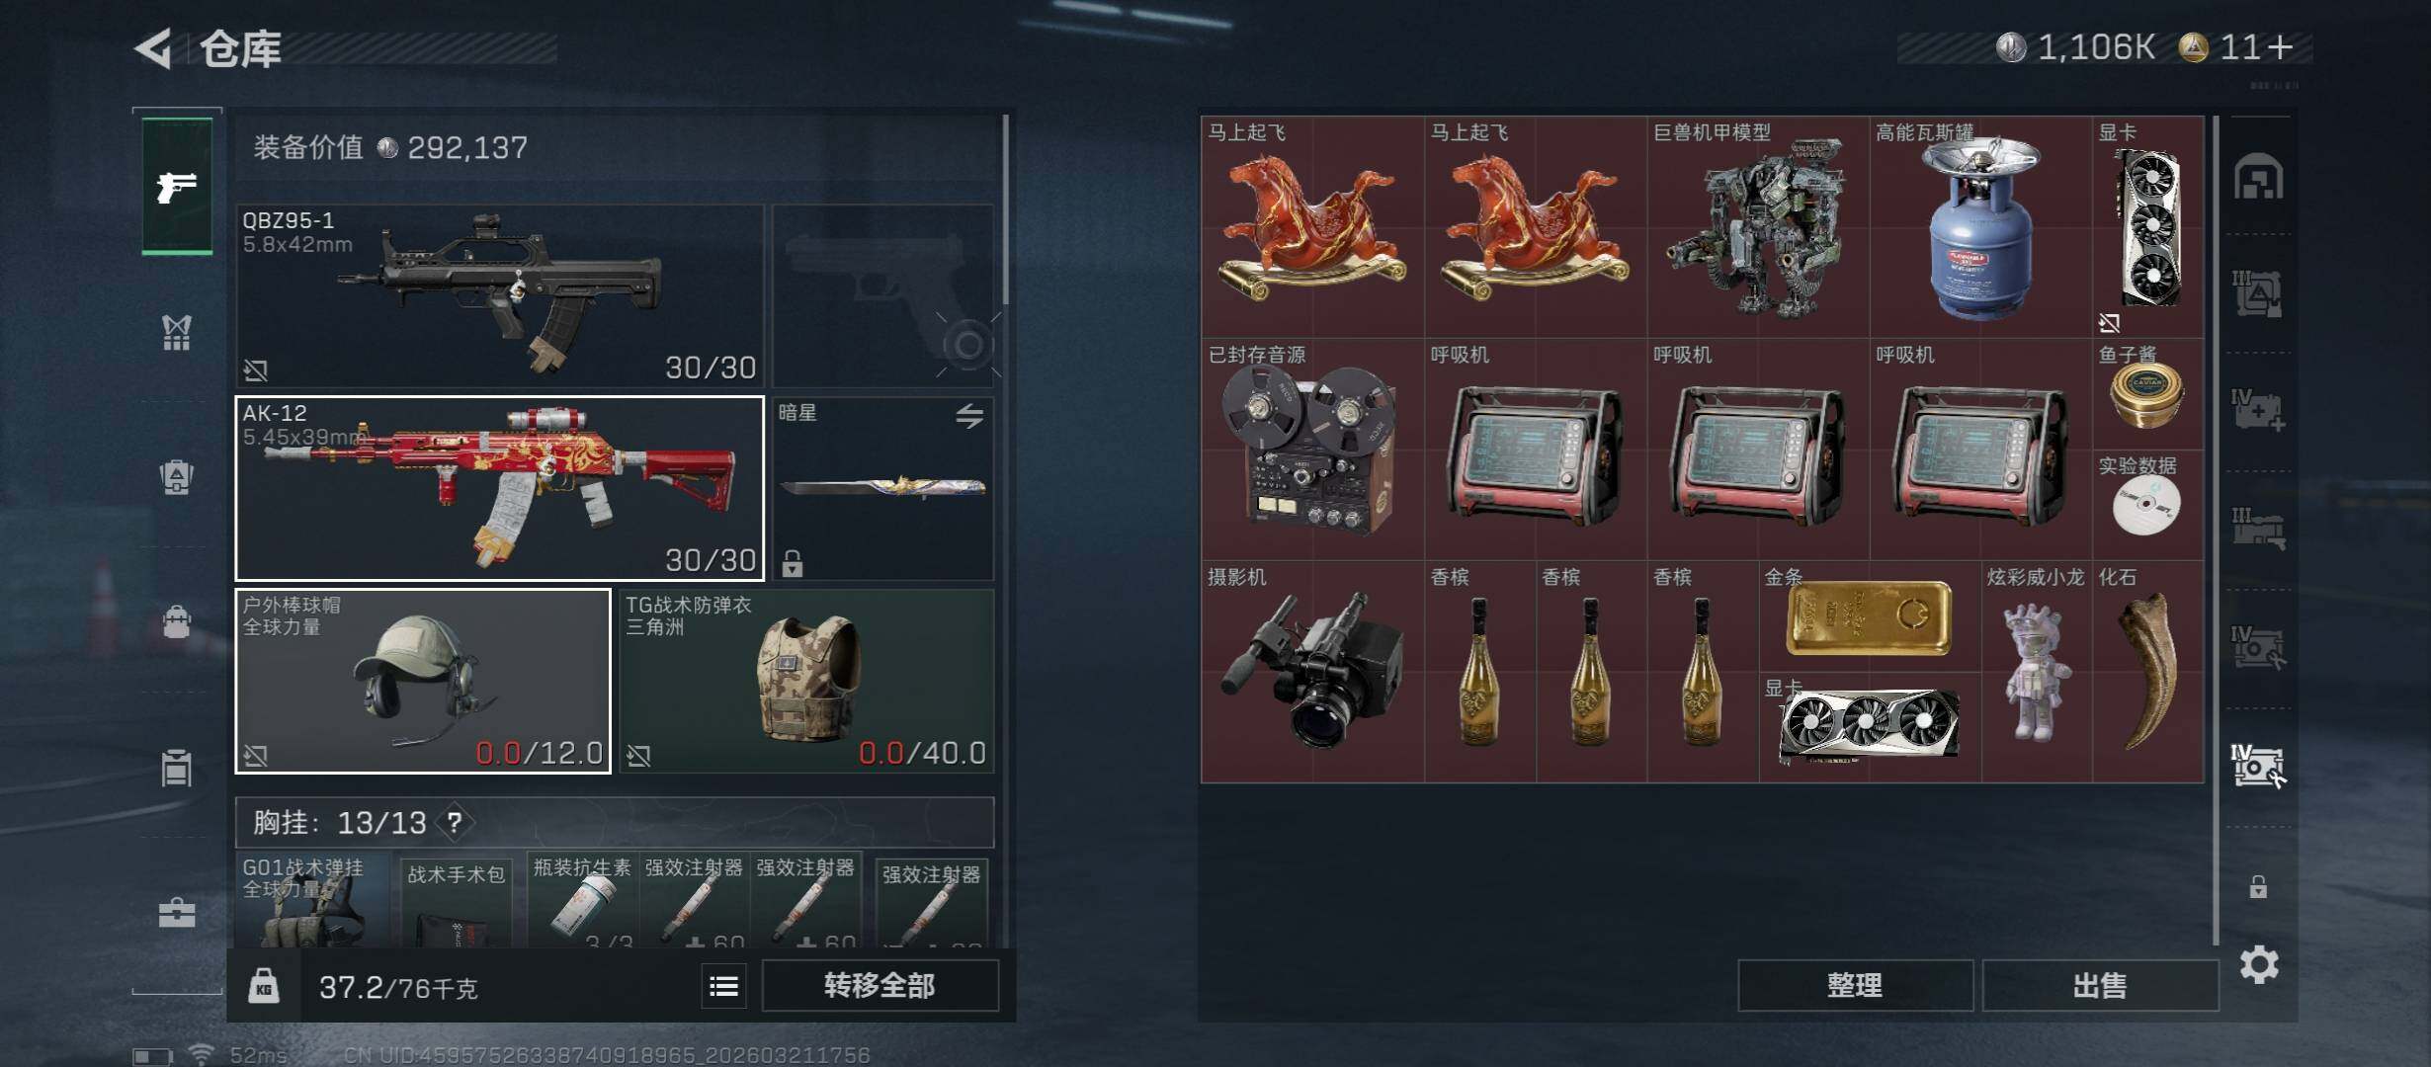Click the equipment panel vertical scrollbar

(x=1005, y=210)
